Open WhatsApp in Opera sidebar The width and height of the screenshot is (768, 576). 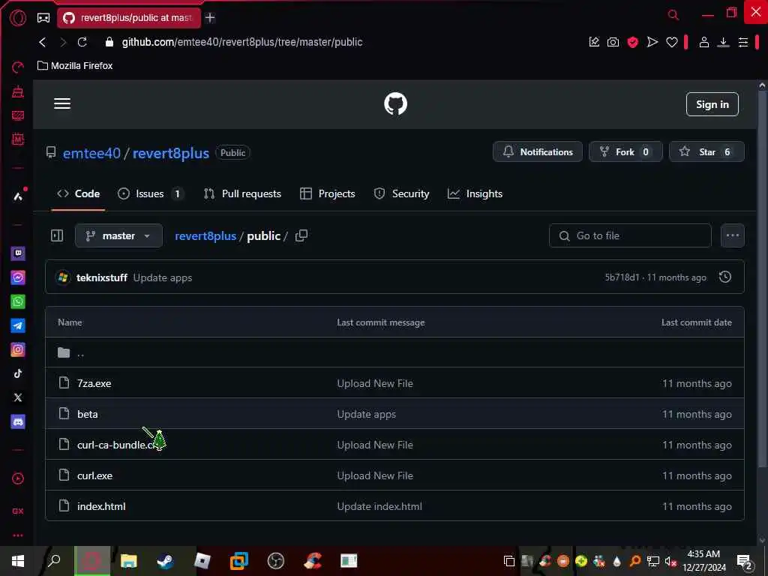18,301
